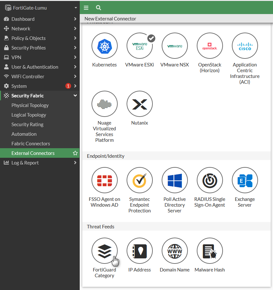The image size is (273, 290).
Task: Select the Malware Hash threat feed
Action: 210,251
